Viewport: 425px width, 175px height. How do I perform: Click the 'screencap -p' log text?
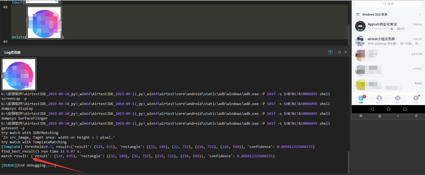click(x=14, y=98)
